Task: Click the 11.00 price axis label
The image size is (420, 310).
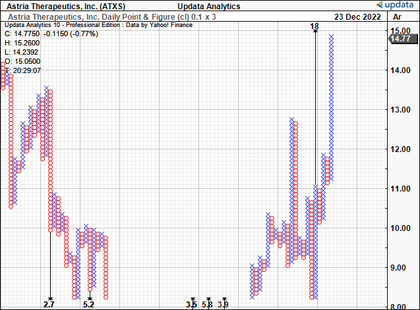Action: (x=400, y=189)
